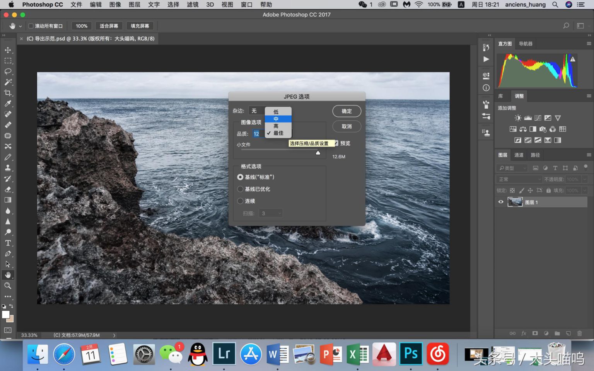Hide 图层 1 with eye icon

click(501, 202)
